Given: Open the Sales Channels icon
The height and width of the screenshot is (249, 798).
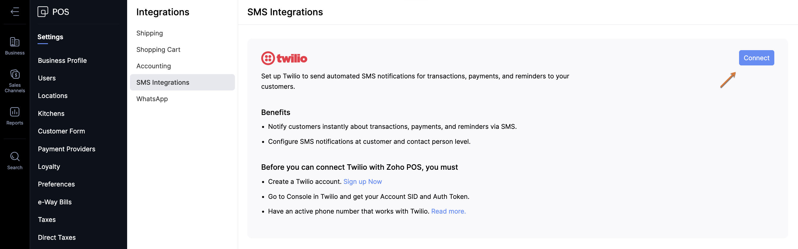Looking at the screenshot, I should pos(14,74).
